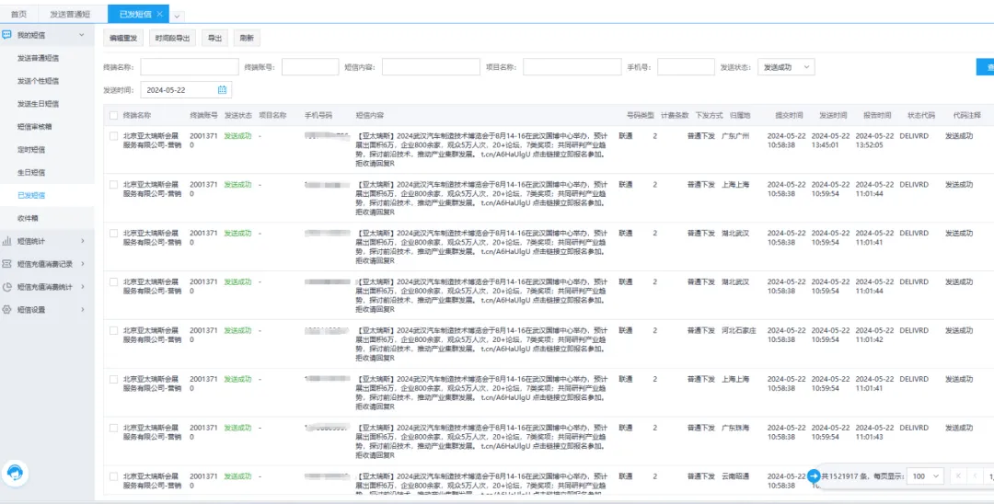
Task: Open 收件箱 in the sidebar
Action: (x=28, y=218)
